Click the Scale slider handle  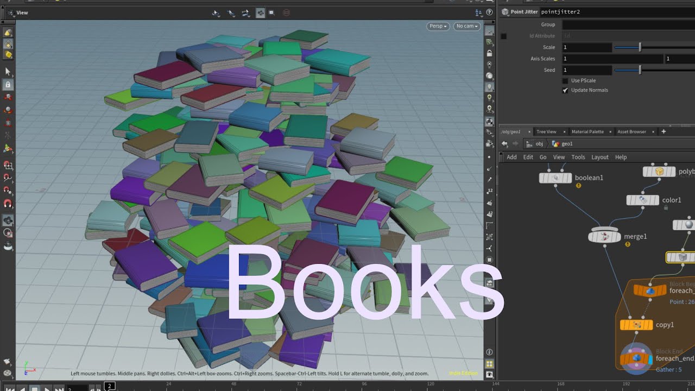coord(640,47)
